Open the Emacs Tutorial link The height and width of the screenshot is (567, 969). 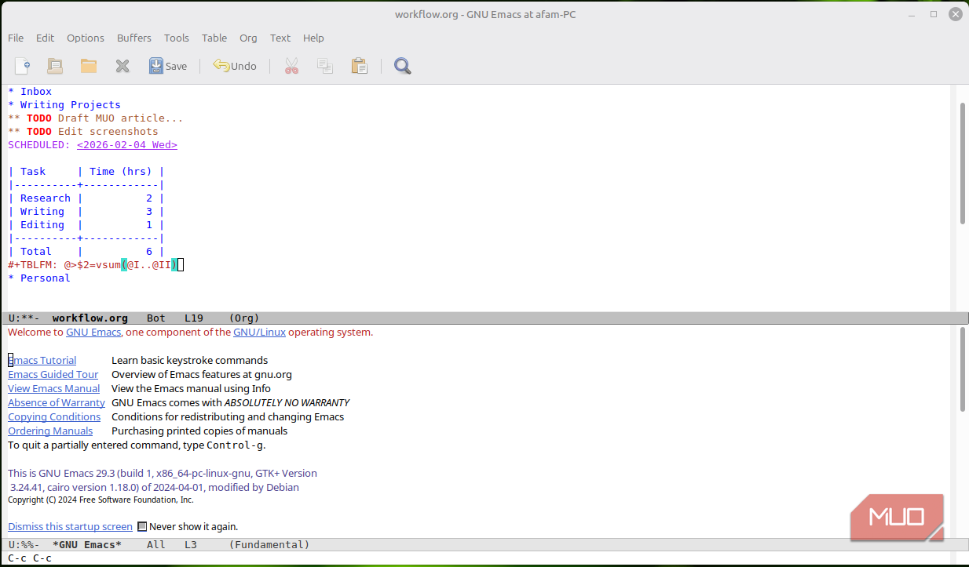coord(42,361)
